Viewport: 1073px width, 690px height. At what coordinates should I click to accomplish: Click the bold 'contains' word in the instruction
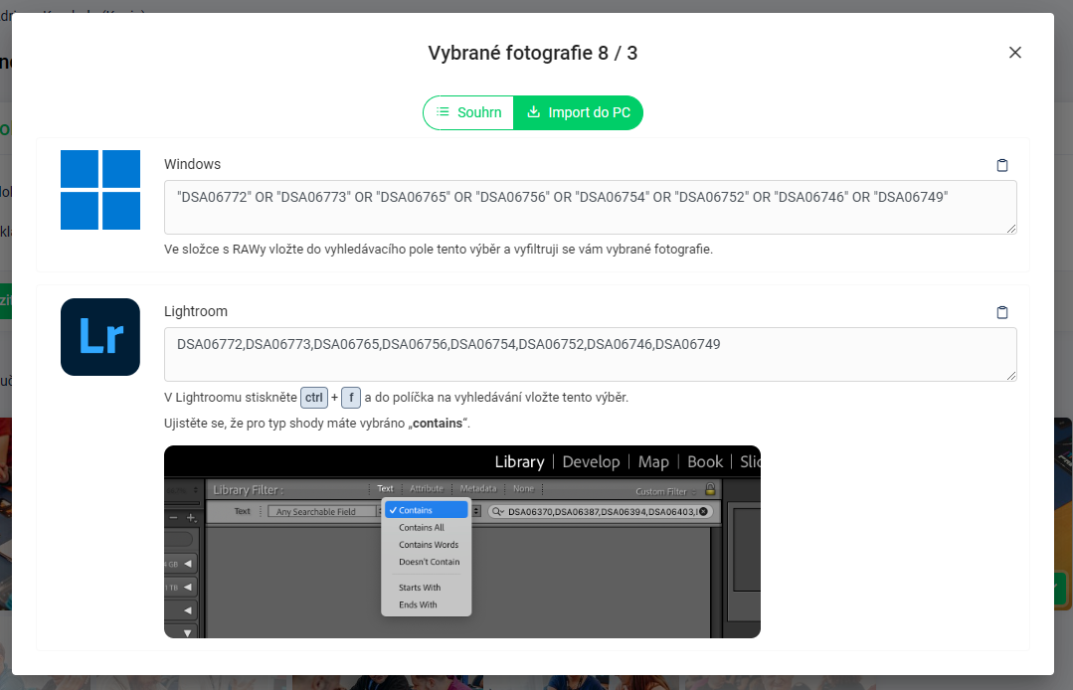click(438, 424)
